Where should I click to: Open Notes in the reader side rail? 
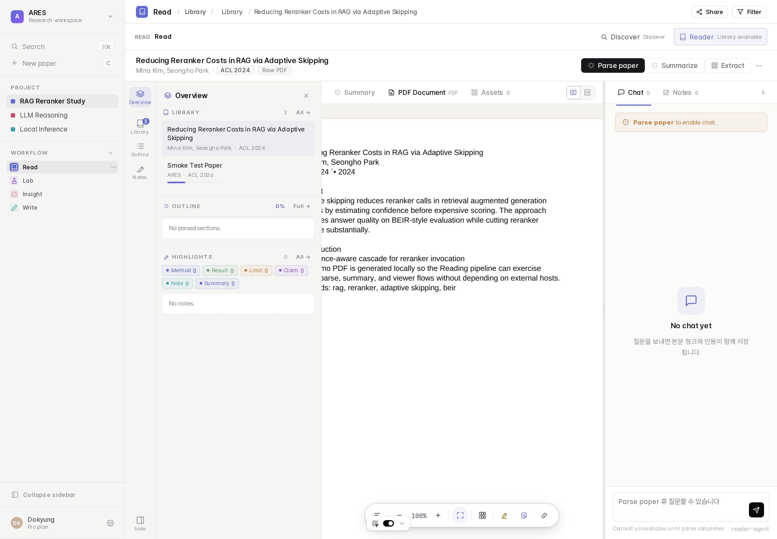tap(140, 172)
